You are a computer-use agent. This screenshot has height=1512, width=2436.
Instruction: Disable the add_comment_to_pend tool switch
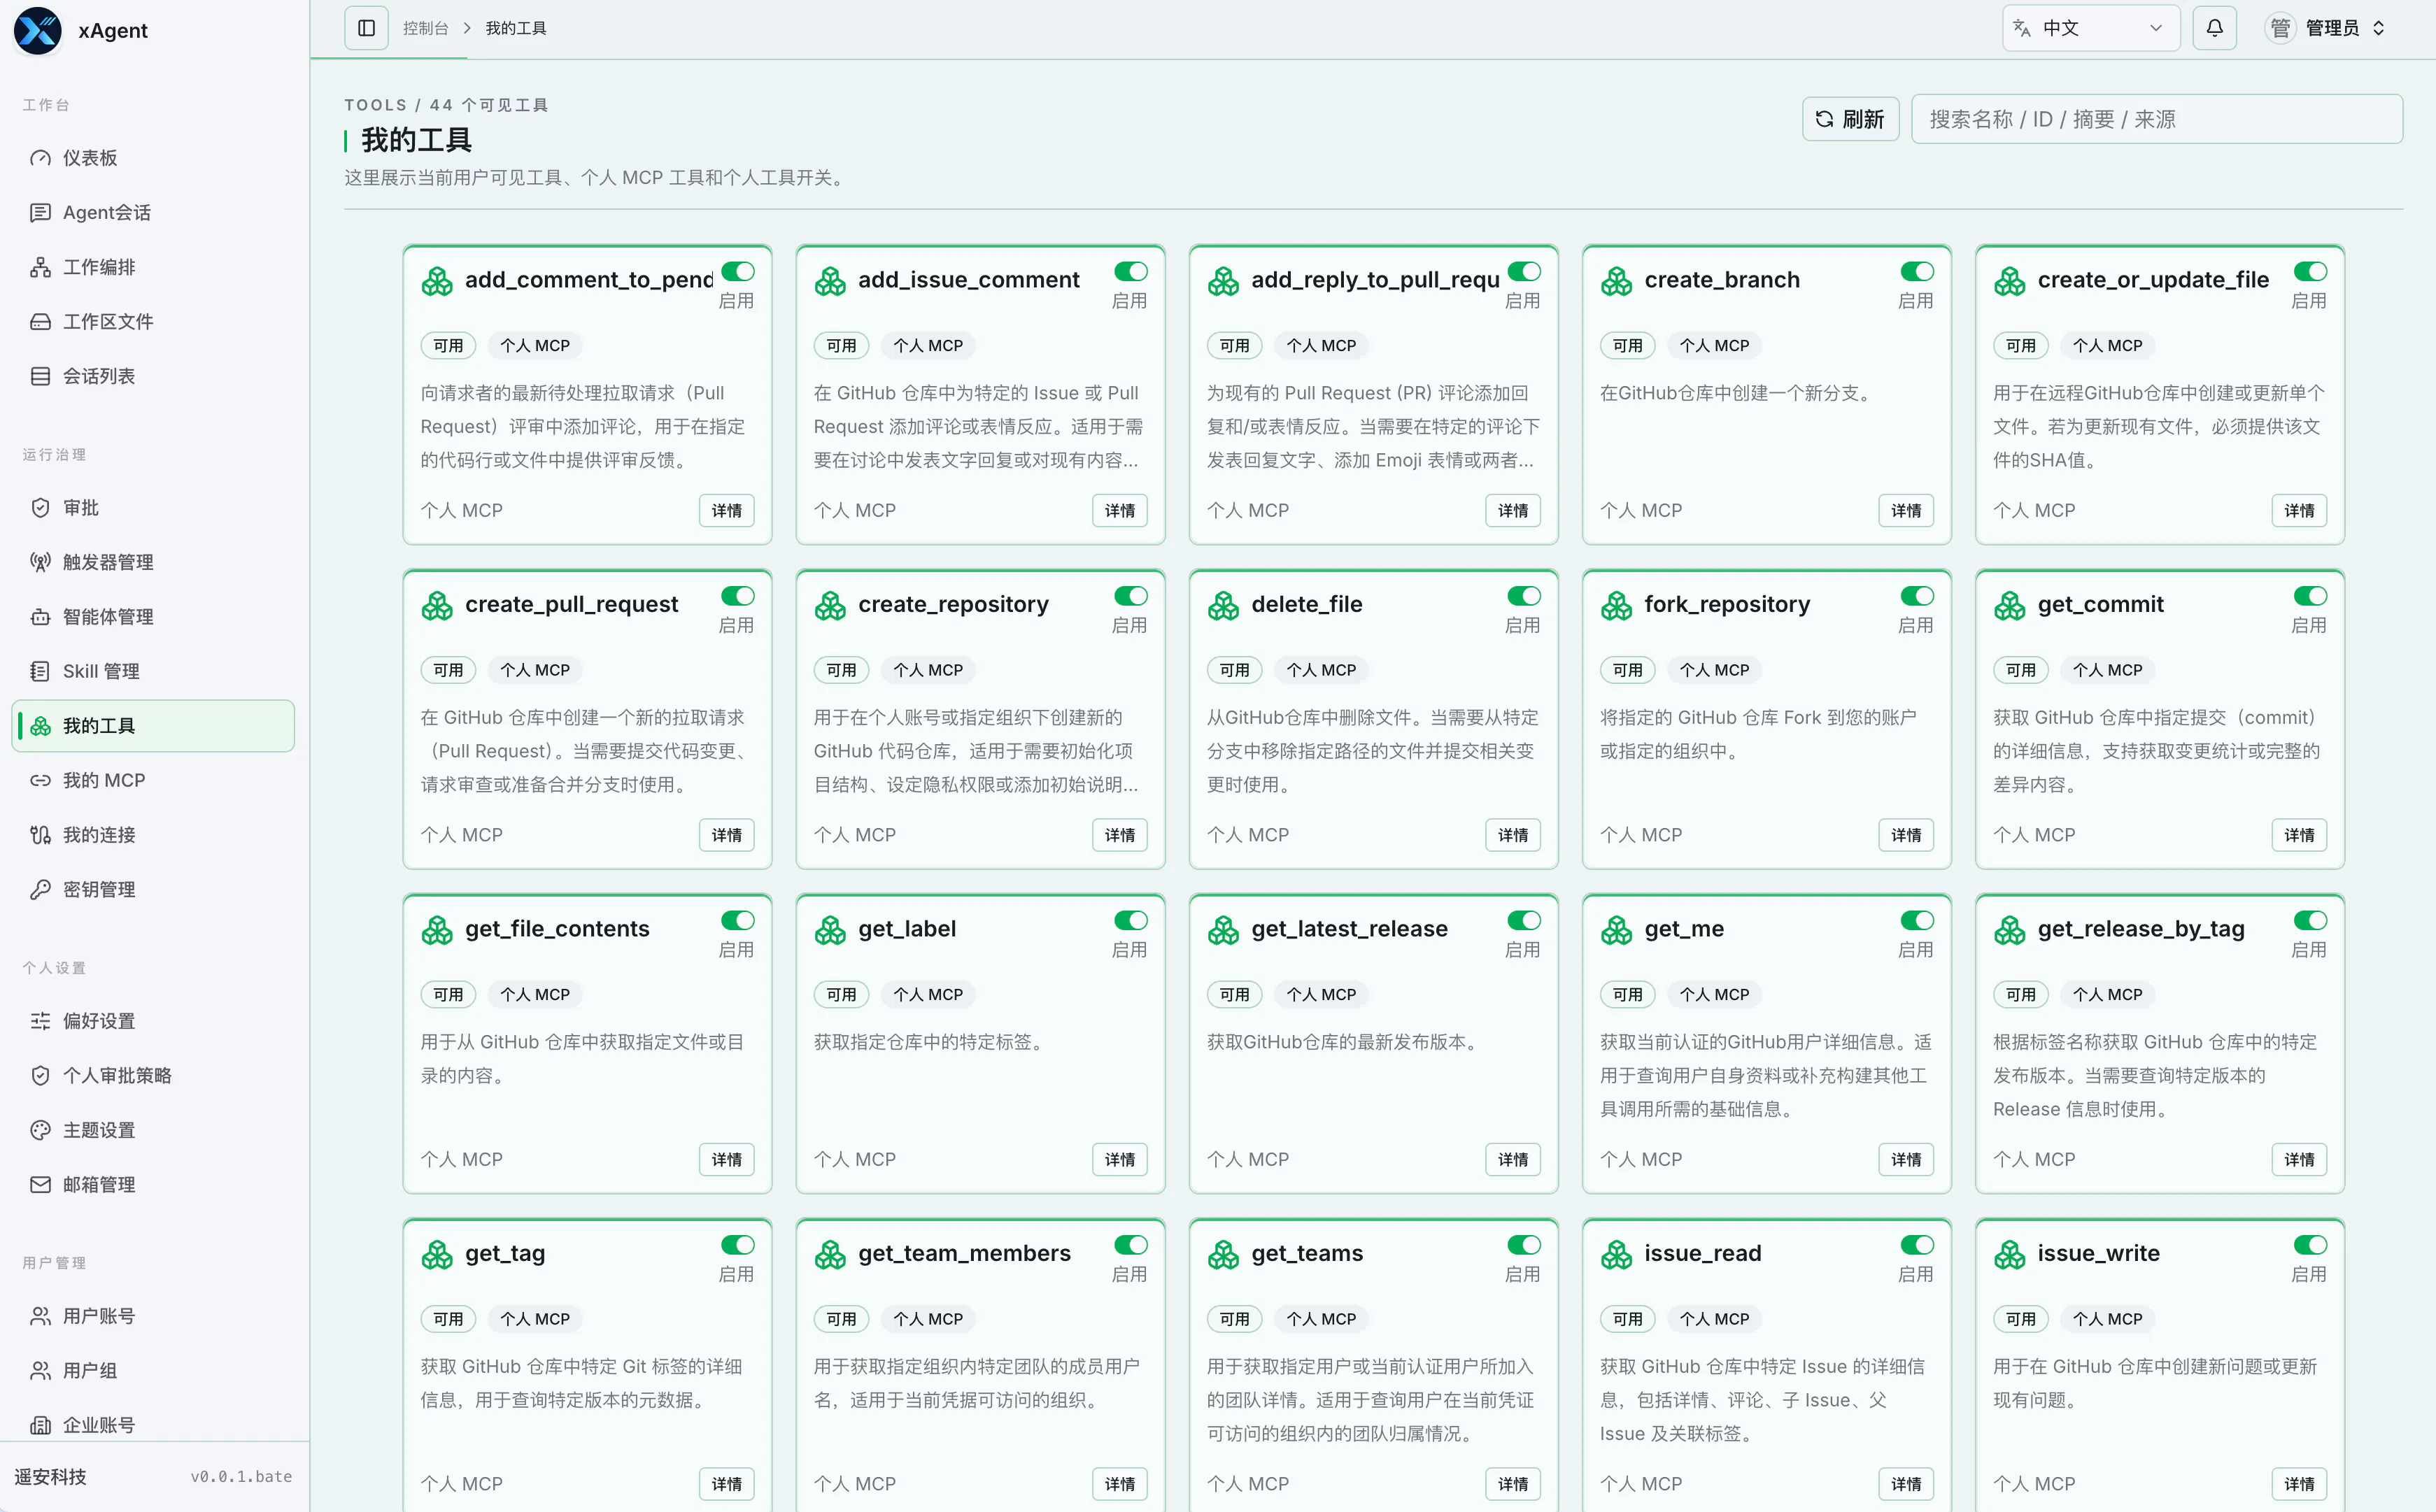pyautogui.click(x=738, y=271)
